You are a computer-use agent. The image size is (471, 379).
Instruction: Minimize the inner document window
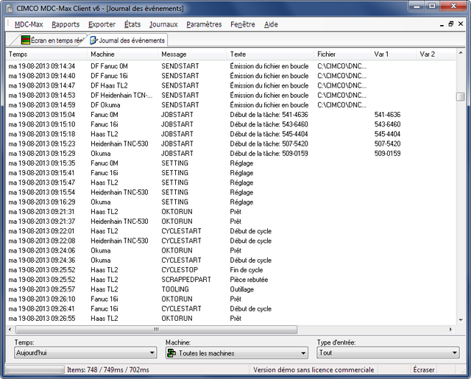pos(442,24)
